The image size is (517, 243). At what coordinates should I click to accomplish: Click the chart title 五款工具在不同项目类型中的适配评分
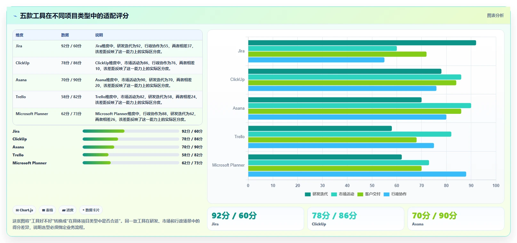point(74,16)
